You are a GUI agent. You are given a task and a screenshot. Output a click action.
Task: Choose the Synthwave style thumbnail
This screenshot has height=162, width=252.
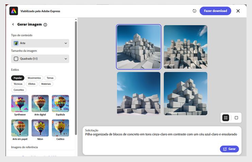20,103
